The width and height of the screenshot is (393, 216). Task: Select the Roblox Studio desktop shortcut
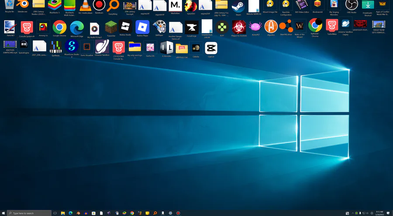pos(125,27)
